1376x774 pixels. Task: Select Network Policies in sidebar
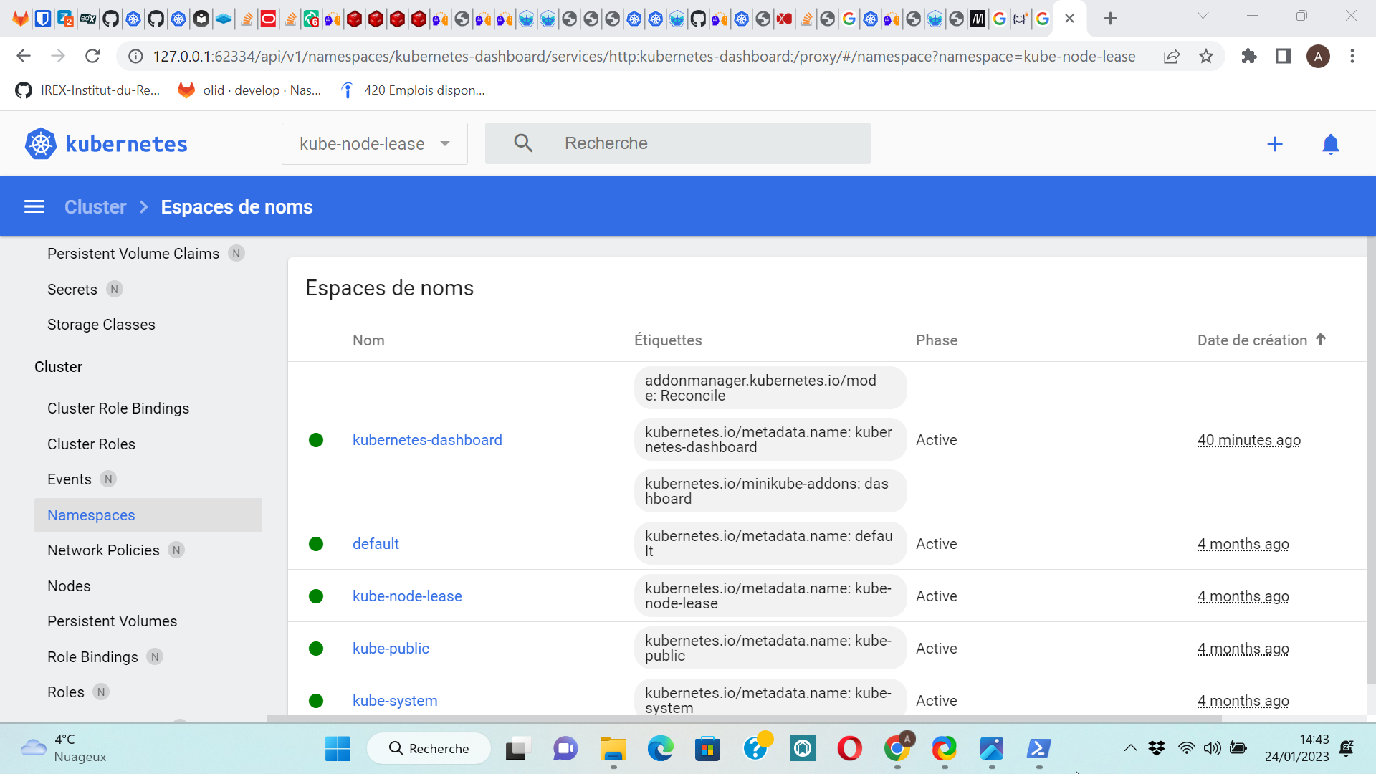pos(103,550)
